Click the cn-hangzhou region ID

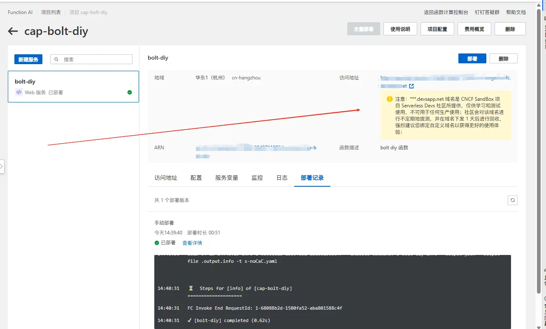click(246, 78)
